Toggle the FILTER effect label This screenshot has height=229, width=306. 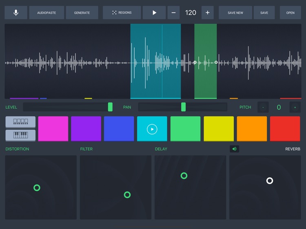pos(86,149)
